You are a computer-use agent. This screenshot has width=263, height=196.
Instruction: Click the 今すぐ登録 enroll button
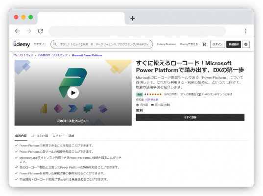[x=190, y=117]
